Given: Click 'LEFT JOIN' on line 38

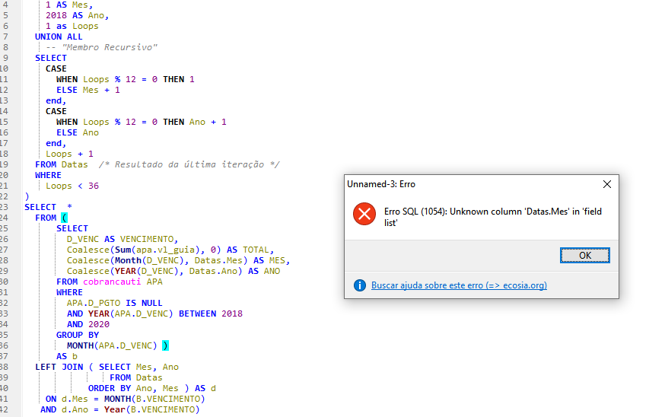Looking at the screenshot, I should [x=59, y=367].
